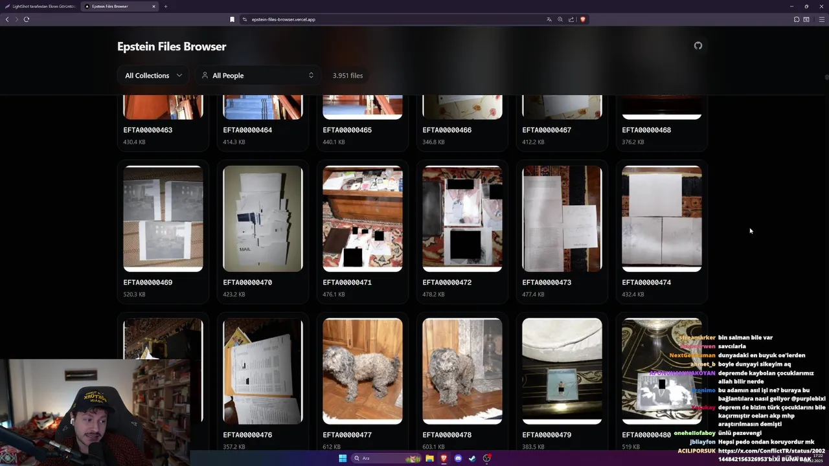
Task: Click the 603.1 KB size label
Action: (x=433, y=447)
